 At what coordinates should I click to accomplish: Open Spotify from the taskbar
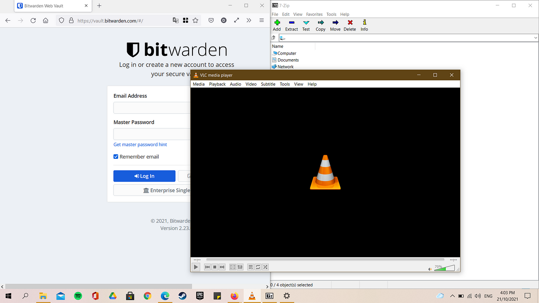pyautogui.click(x=78, y=296)
